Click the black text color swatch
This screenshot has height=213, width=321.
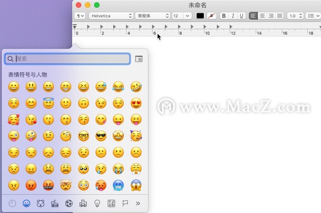pos(200,16)
